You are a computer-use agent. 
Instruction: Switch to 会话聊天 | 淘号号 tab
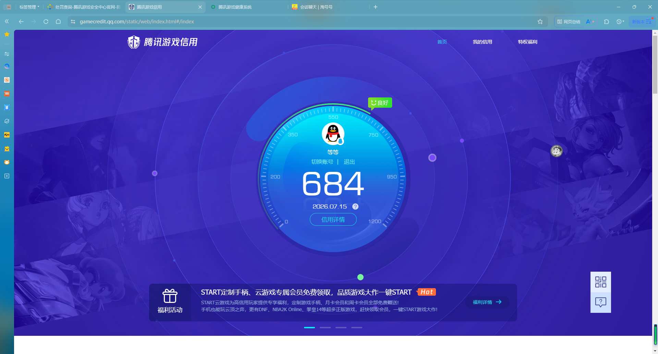click(328, 7)
